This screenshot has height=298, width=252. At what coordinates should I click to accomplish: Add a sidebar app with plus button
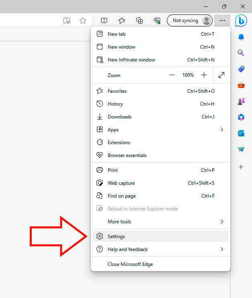(x=241, y=167)
